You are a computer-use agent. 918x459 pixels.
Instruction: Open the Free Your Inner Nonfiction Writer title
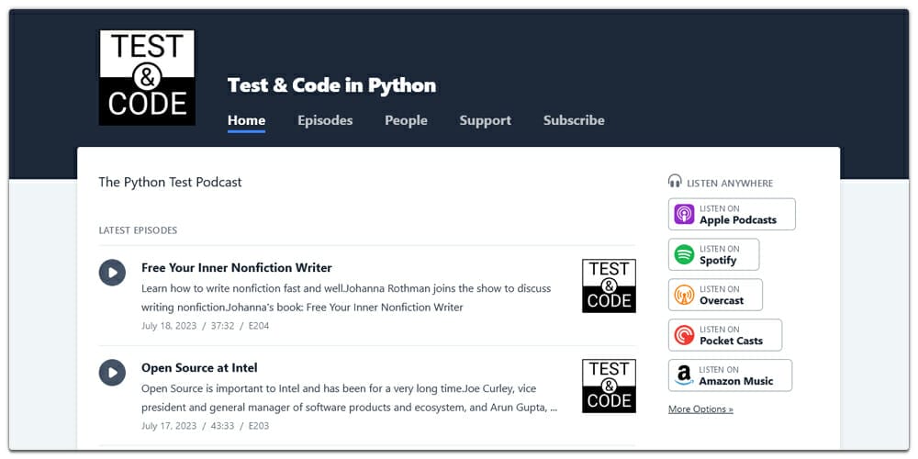[237, 268]
